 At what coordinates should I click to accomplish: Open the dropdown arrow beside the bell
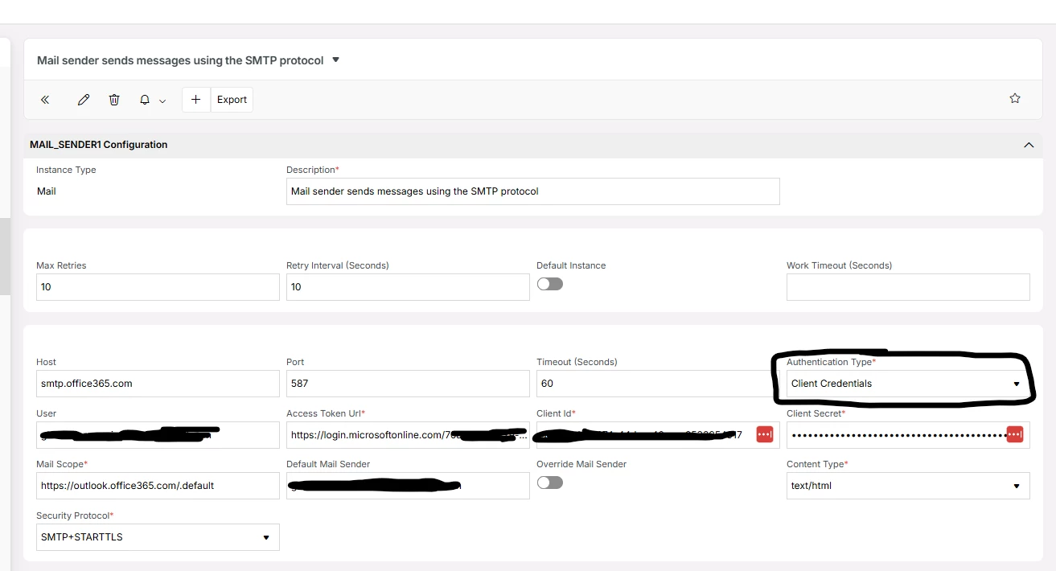coord(162,101)
